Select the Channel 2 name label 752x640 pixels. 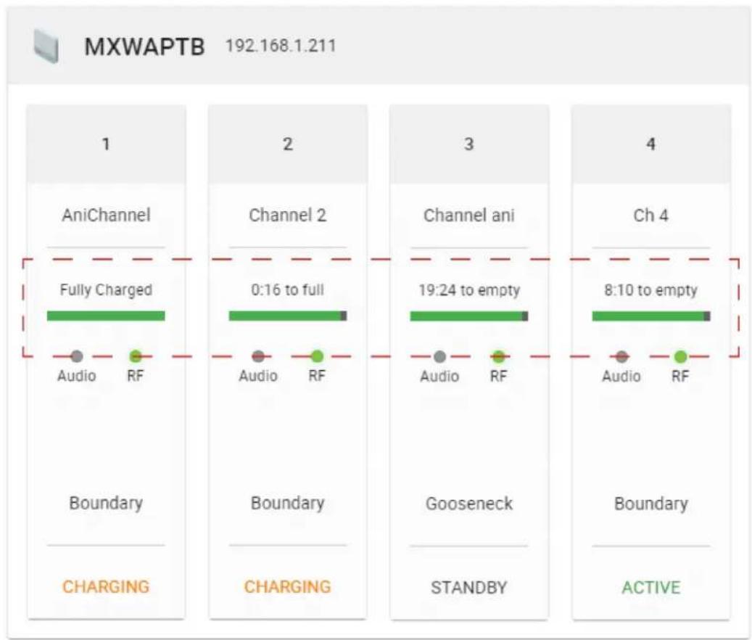tap(288, 215)
